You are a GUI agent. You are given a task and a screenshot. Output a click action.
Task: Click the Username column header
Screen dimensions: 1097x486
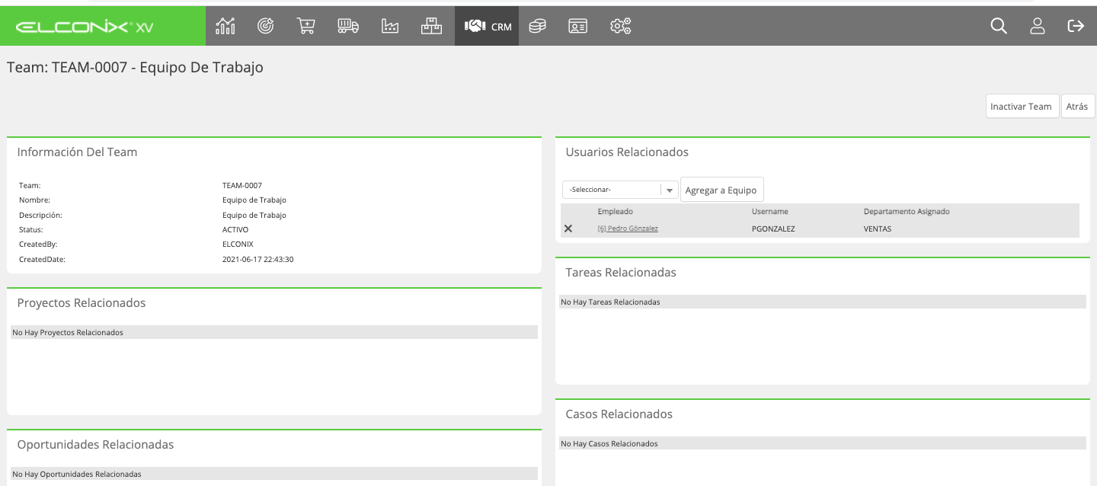pyautogui.click(x=770, y=211)
